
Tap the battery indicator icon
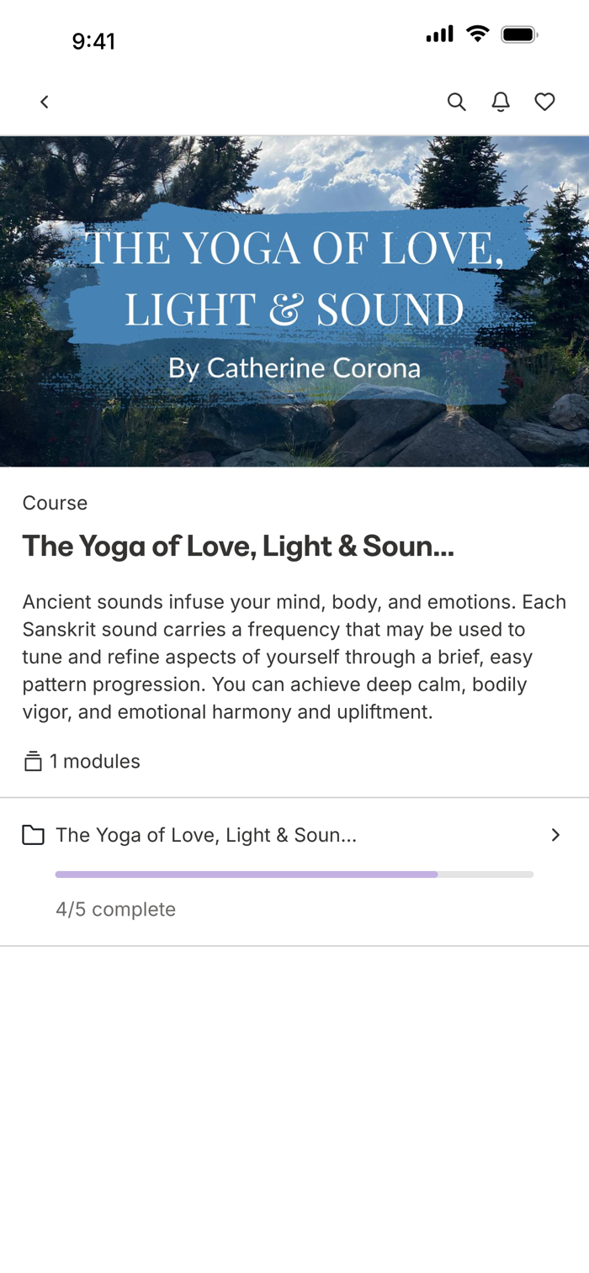click(x=519, y=34)
